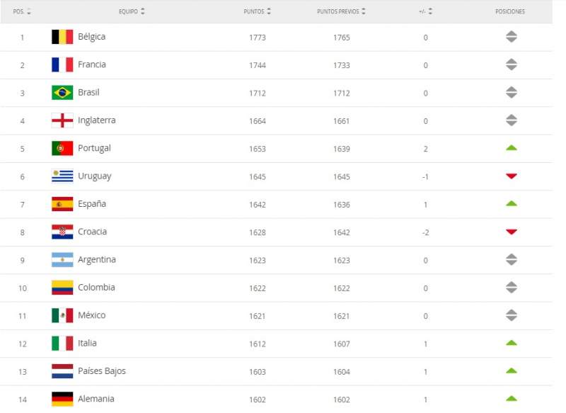The width and height of the screenshot is (566, 413).
Task: Click the POSICIONES column header
Action: (510, 12)
